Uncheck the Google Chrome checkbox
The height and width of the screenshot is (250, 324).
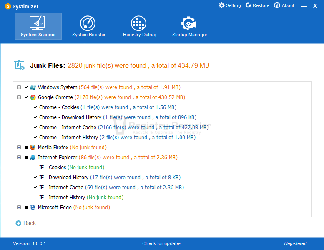coord(26,97)
